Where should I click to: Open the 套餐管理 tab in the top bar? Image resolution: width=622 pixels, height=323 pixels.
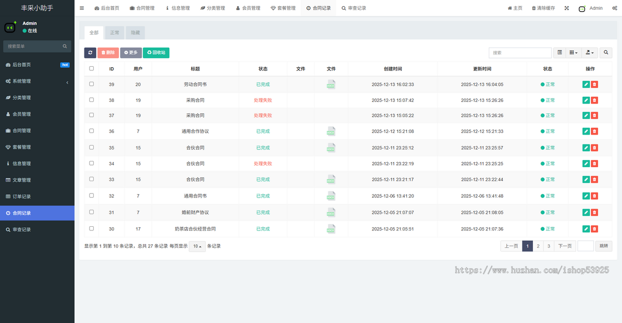[x=283, y=8]
